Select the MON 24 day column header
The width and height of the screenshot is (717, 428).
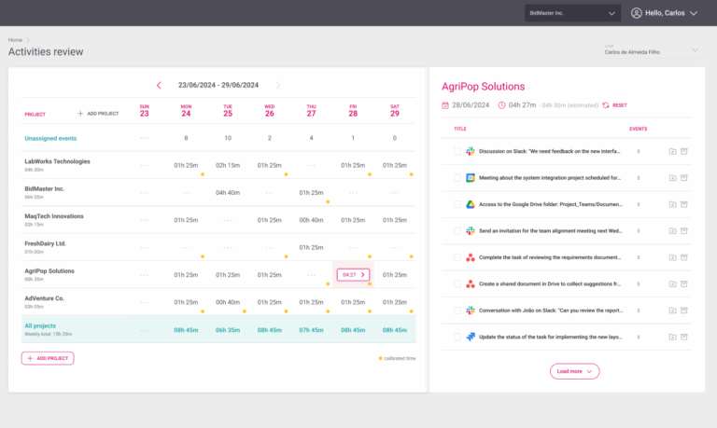click(x=186, y=111)
